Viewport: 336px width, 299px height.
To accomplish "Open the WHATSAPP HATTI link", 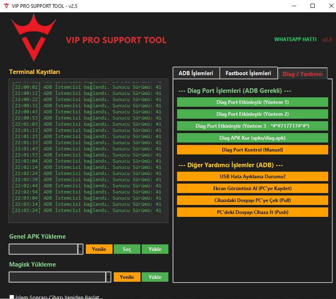I will click(x=295, y=39).
